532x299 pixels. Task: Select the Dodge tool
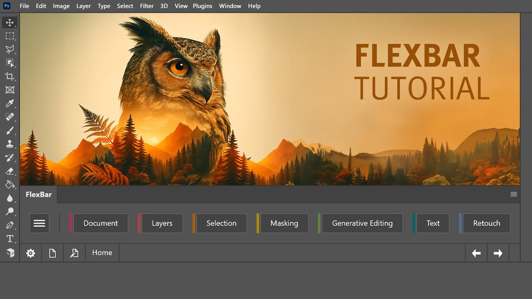tap(10, 211)
